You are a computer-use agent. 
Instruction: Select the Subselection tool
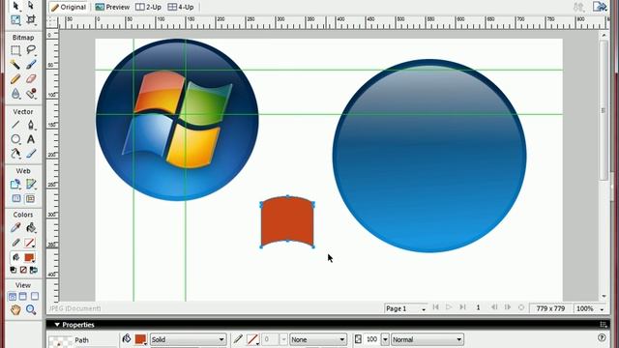tap(31, 6)
